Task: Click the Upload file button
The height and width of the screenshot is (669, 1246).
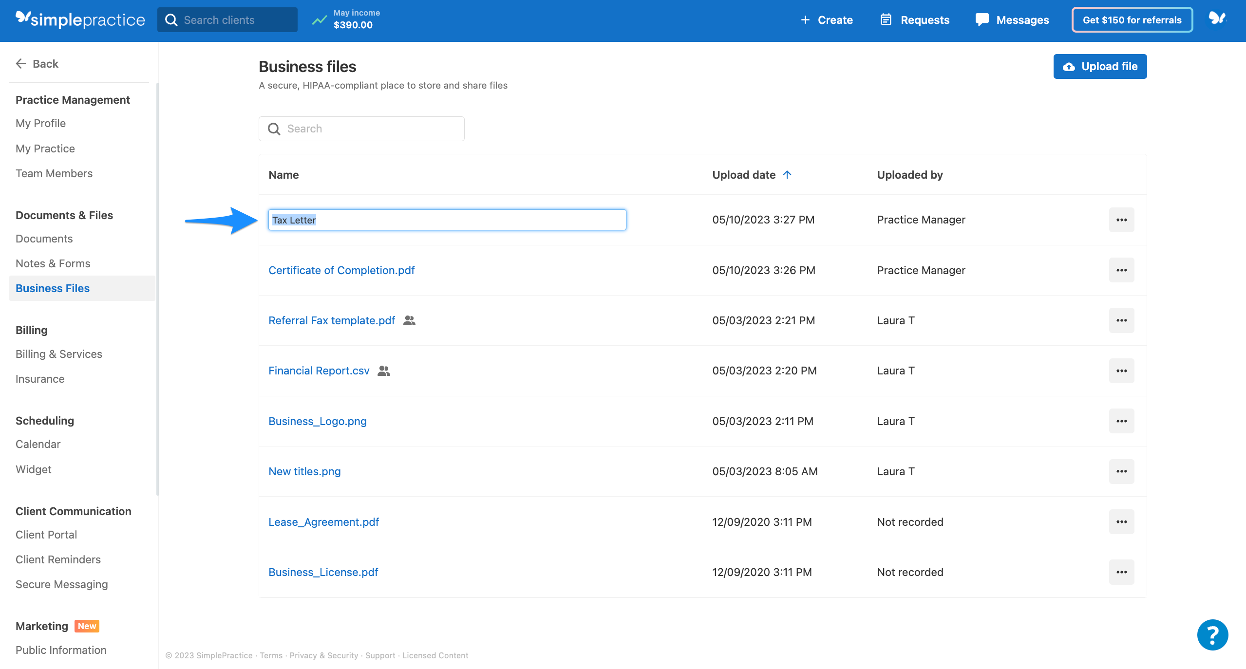Action: point(1100,66)
